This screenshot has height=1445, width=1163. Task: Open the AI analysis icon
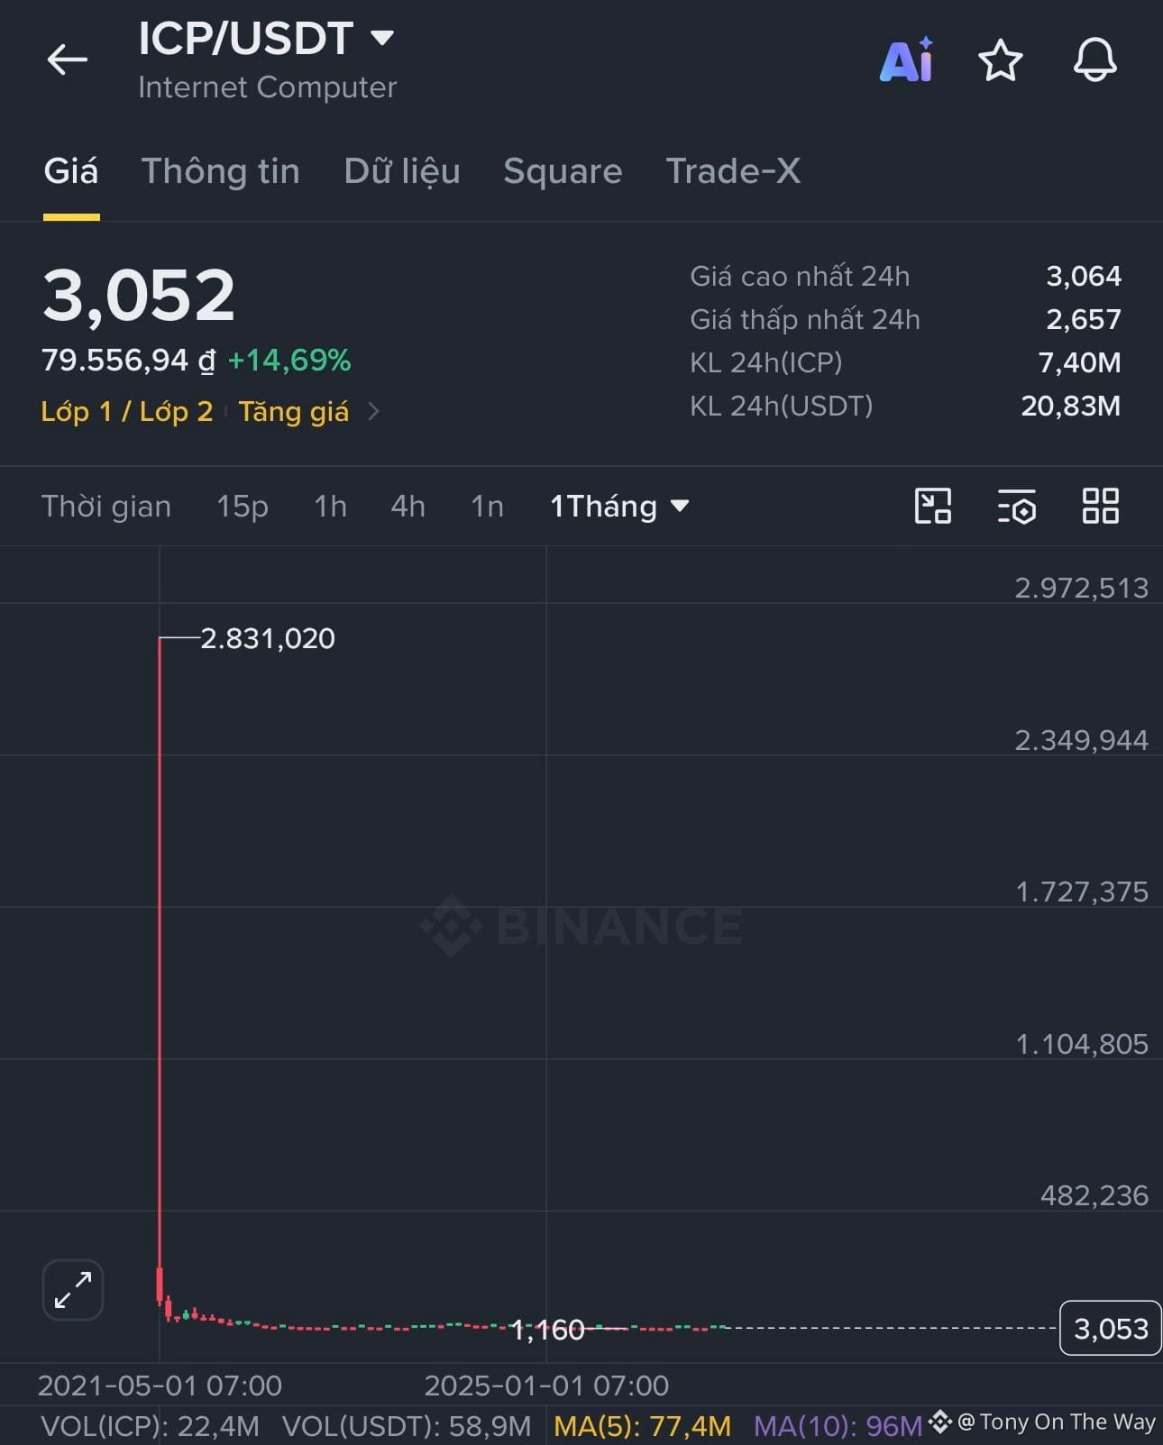point(906,60)
